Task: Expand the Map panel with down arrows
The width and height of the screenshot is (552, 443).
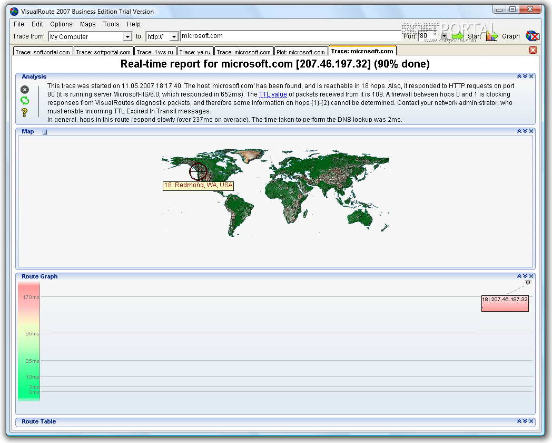Action: click(525, 131)
